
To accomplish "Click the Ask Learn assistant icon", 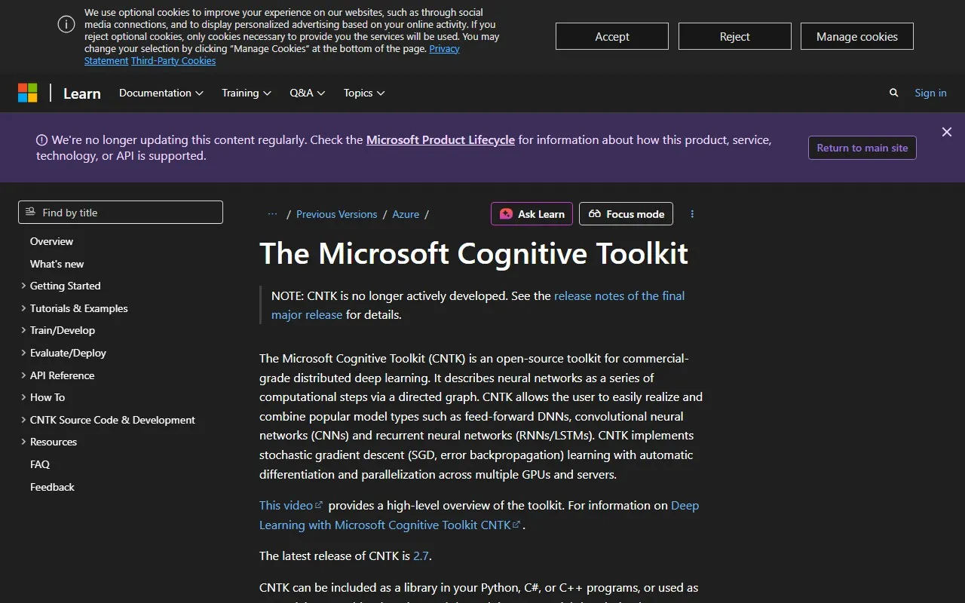I will 506,214.
